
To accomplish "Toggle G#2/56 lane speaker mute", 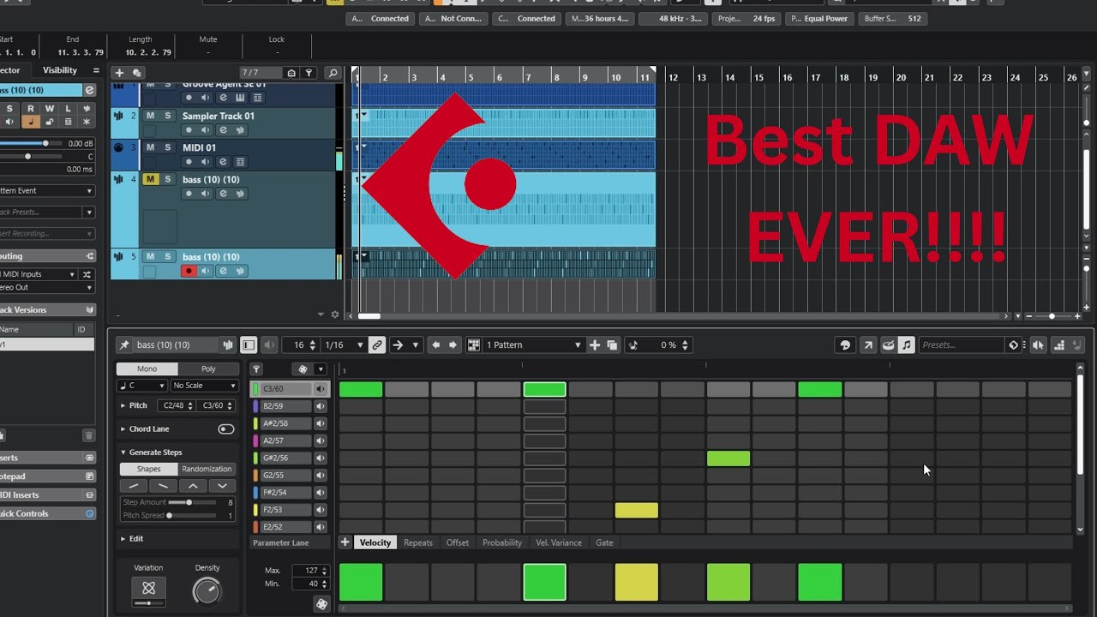I will tap(321, 458).
